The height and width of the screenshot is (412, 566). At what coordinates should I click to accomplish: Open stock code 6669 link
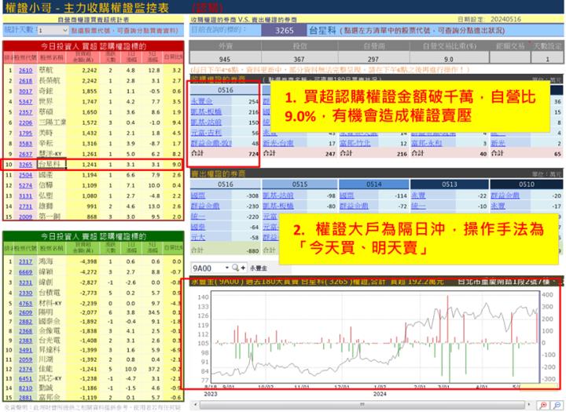[26, 272]
